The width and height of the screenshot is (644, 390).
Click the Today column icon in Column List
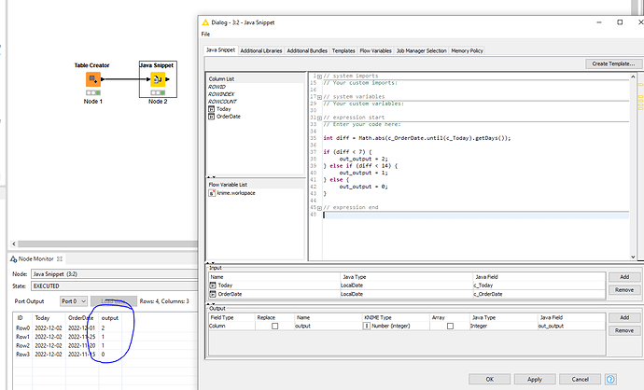coord(212,109)
